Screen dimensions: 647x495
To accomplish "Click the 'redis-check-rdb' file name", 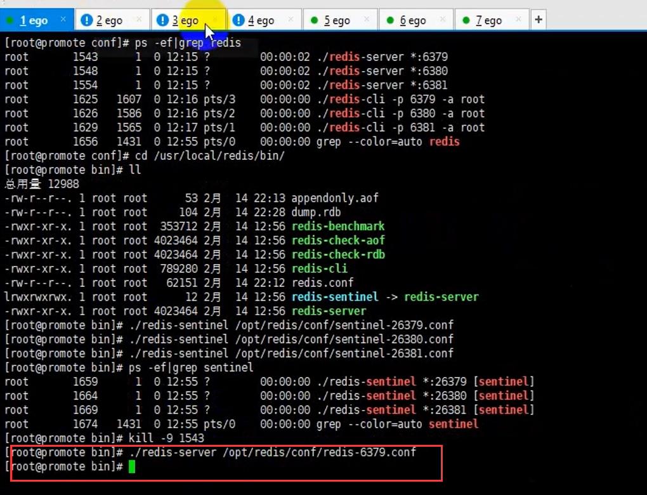I will click(338, 254).
